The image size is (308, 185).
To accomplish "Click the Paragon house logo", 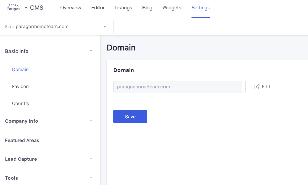I will (x=13, y=7).
